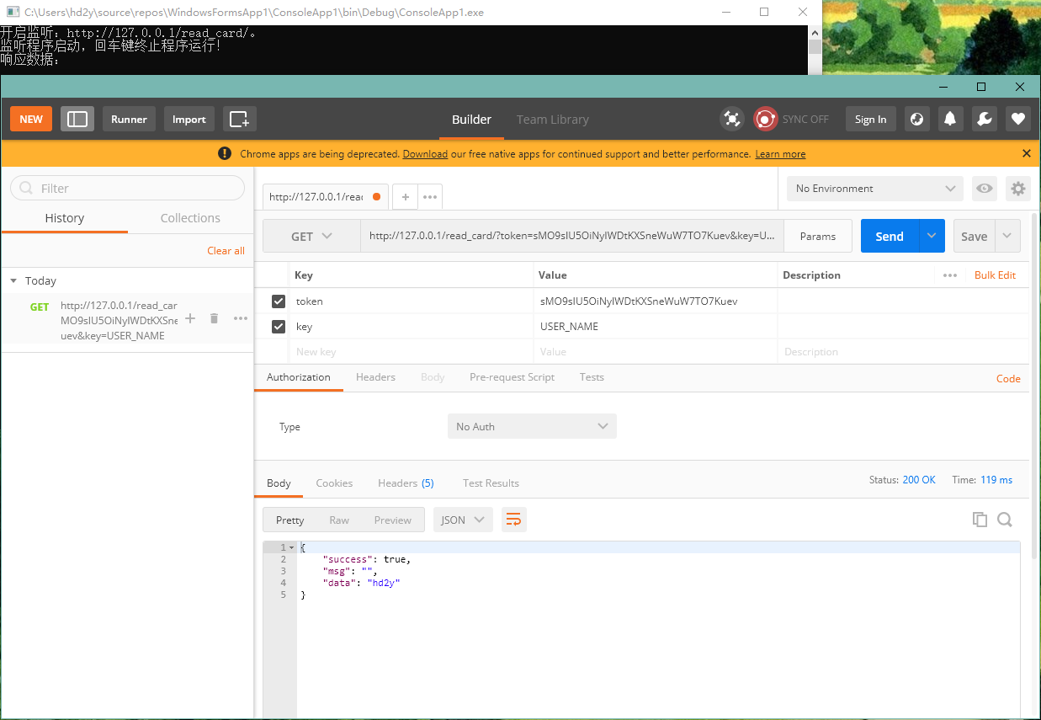Open the Runner button
1041x720 pixels.
(x=129, y=119)
